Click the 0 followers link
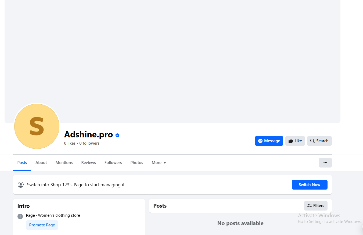This screenshot has width=363, height=235. point(89,143)
